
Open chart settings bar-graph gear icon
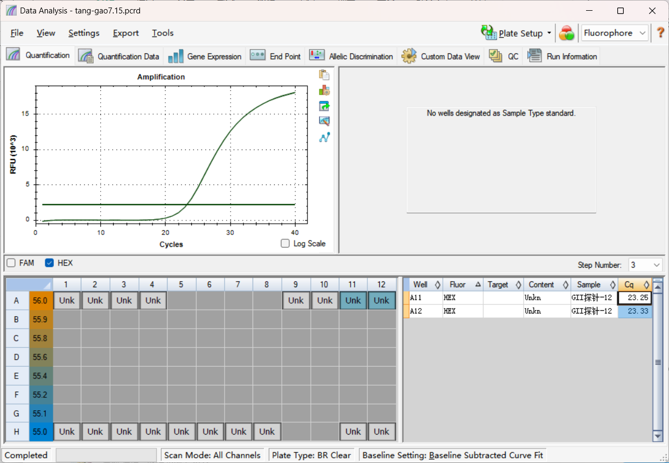[x=324, y=90]
